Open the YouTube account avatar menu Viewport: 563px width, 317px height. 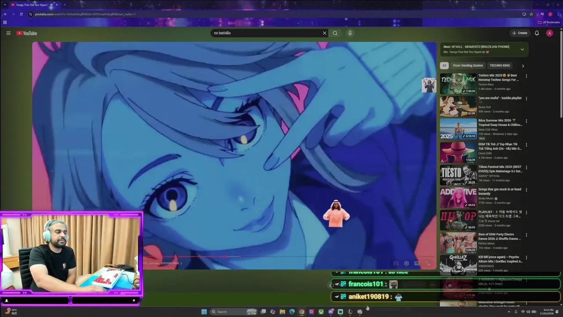[x=549, y=33]
